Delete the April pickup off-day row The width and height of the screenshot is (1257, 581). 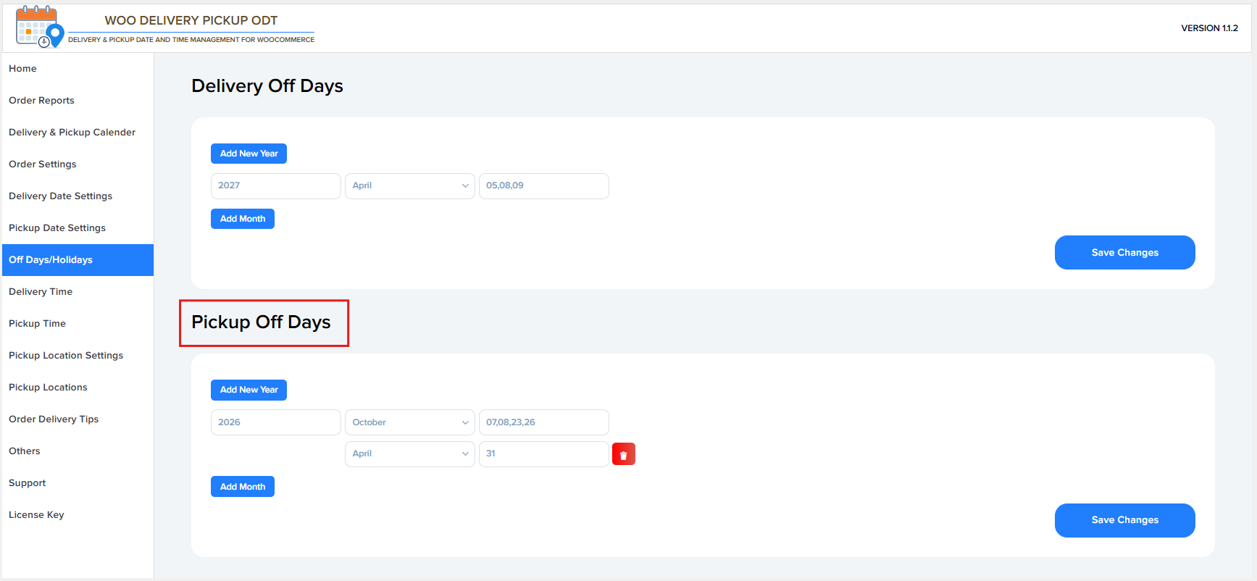tap(623, 454)
